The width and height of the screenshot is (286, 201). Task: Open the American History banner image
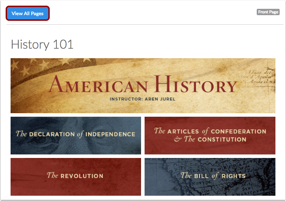point(143,86)
